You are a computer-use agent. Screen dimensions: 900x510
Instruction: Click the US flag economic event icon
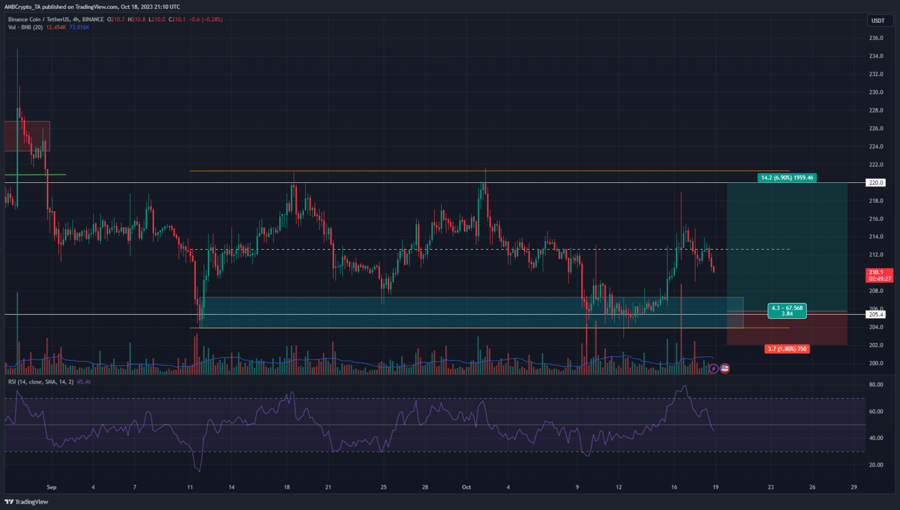click(x=725, y=369)
